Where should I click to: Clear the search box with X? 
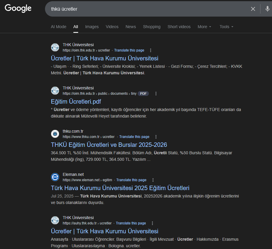[253, 9]
